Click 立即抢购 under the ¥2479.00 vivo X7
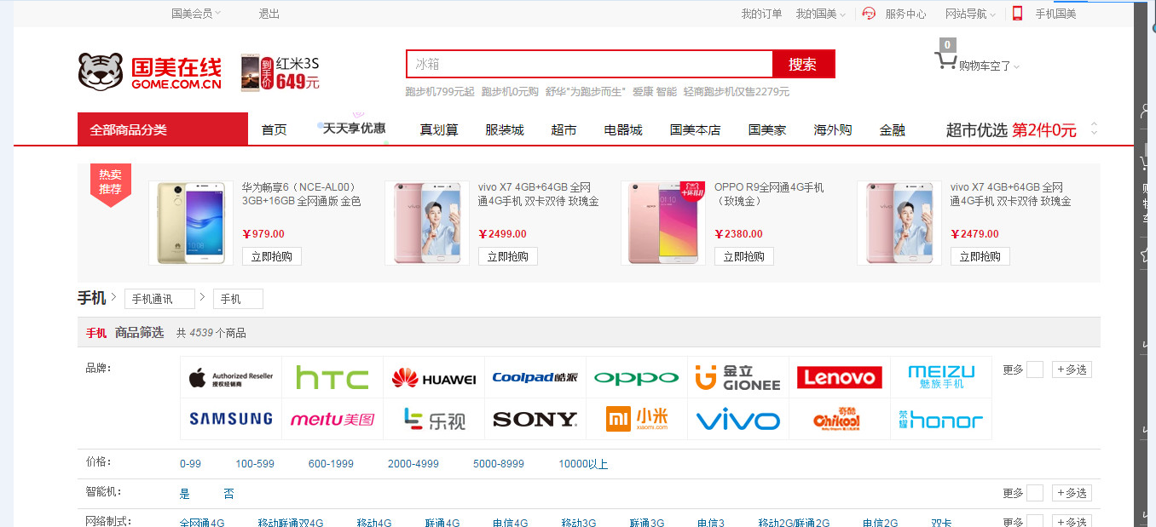 coord(980,256)
